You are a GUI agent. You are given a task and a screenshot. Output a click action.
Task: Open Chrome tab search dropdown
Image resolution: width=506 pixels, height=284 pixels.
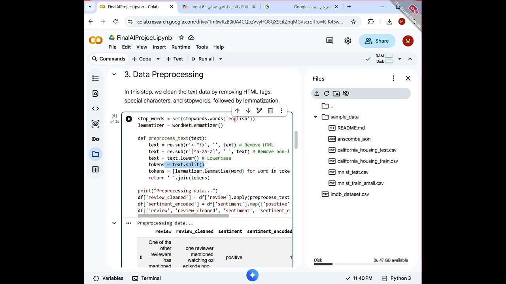[91, 7]
